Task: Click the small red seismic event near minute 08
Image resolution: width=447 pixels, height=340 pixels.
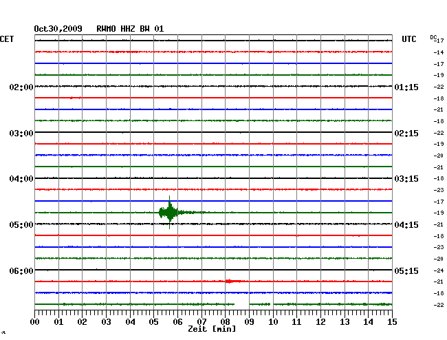Action: click(x=233, y=281)
